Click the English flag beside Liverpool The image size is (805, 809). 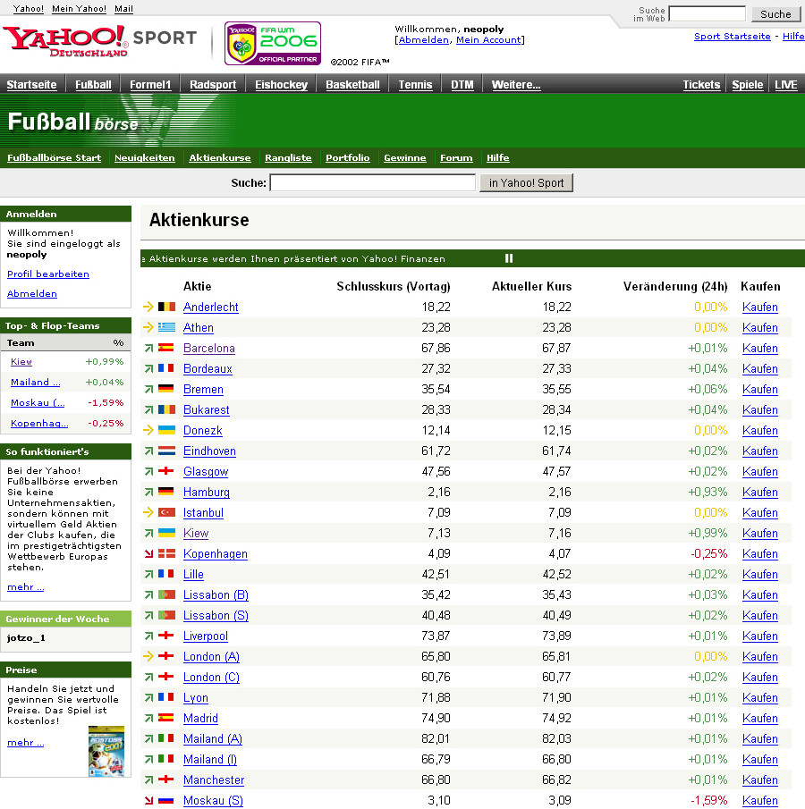click(x=166, y=636)
